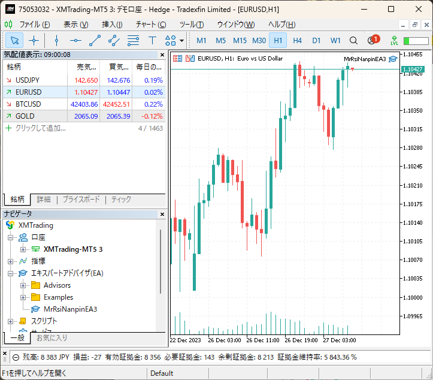The image size is (433, 380).
Task: Collapse the エキスパートアドバイザ(EA) node
Action: (x=11, y=273)
